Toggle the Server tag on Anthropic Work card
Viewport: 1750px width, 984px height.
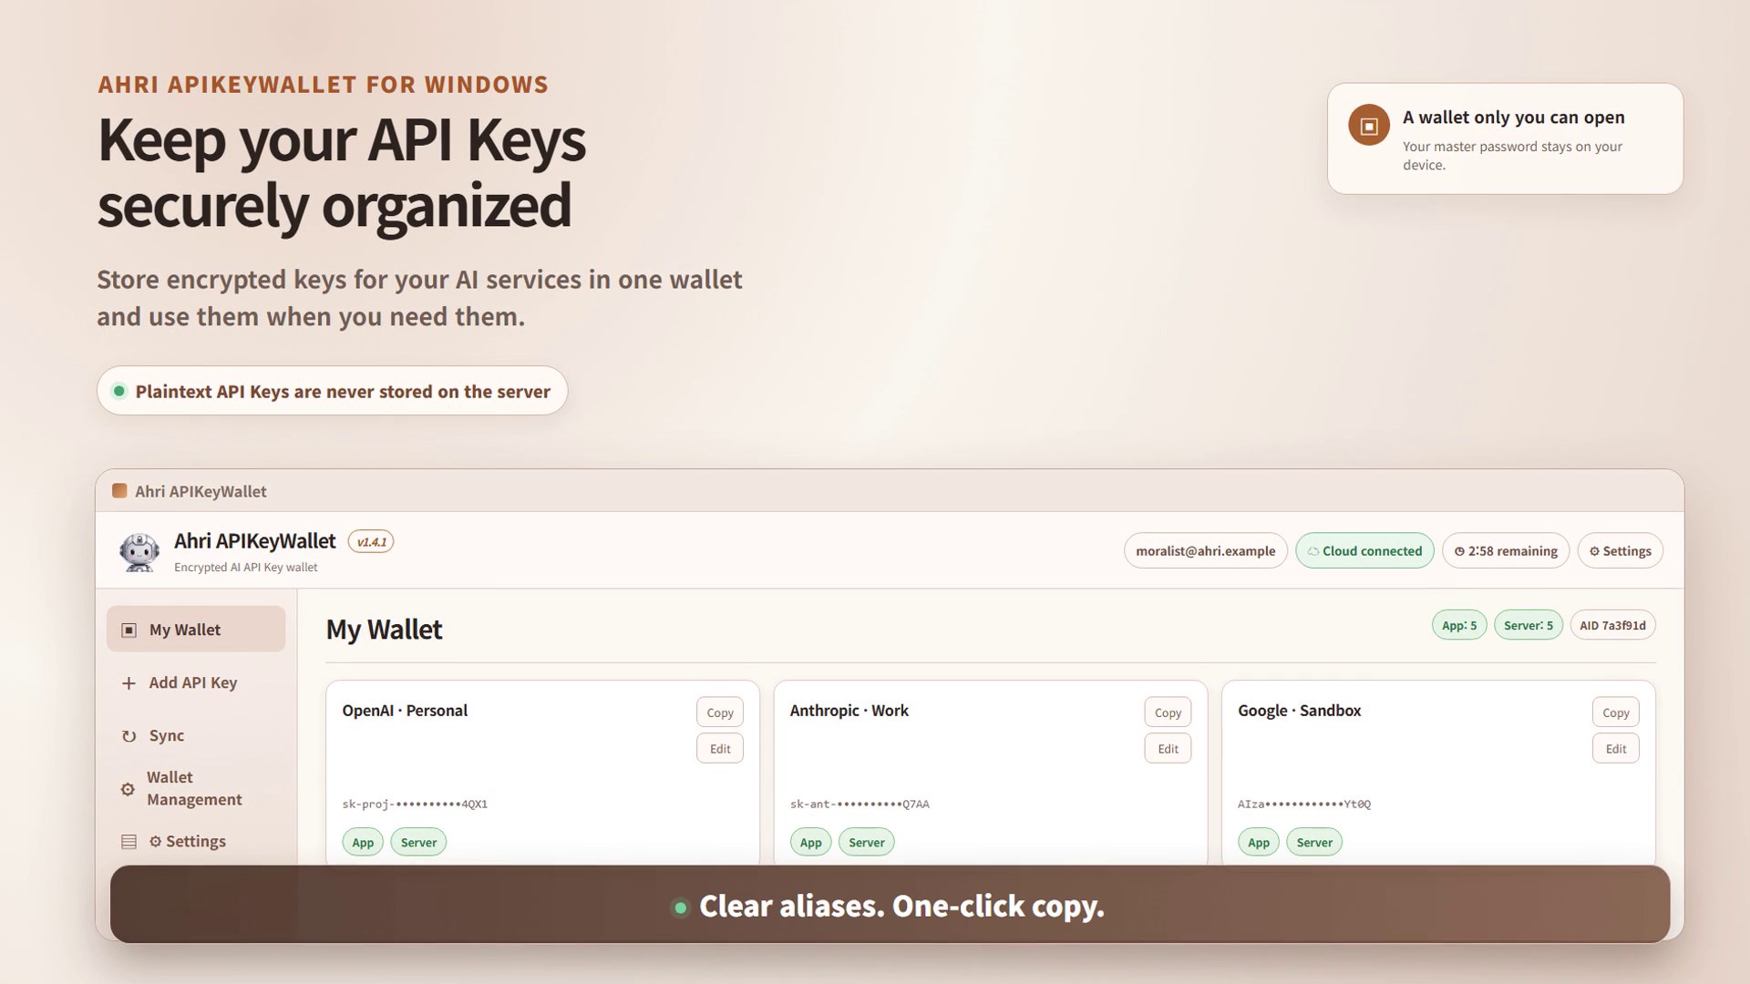(x=866, y=842)
